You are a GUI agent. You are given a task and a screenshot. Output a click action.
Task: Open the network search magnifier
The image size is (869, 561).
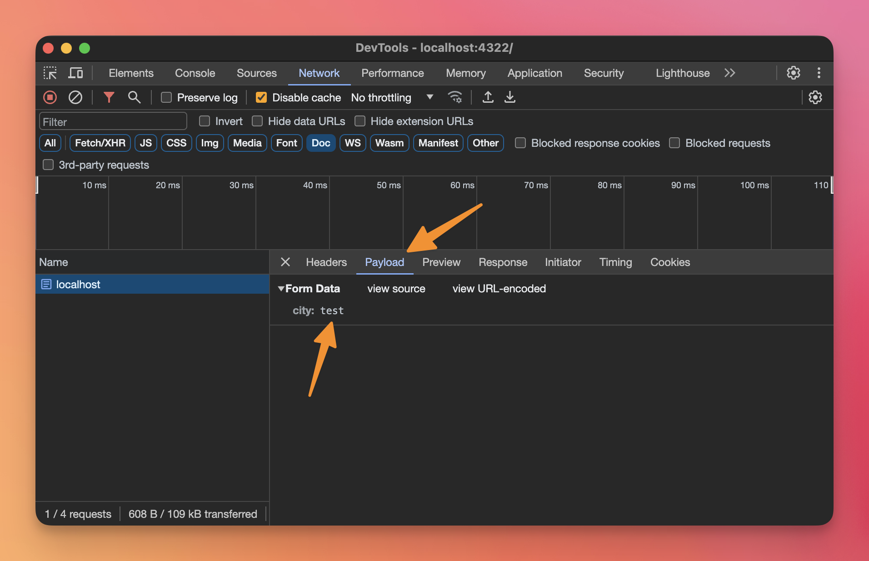(x=134, y=97)
